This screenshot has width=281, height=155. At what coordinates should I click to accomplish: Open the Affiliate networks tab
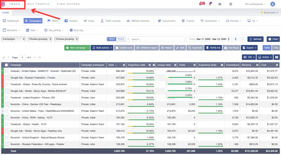[x=138, y=21]
